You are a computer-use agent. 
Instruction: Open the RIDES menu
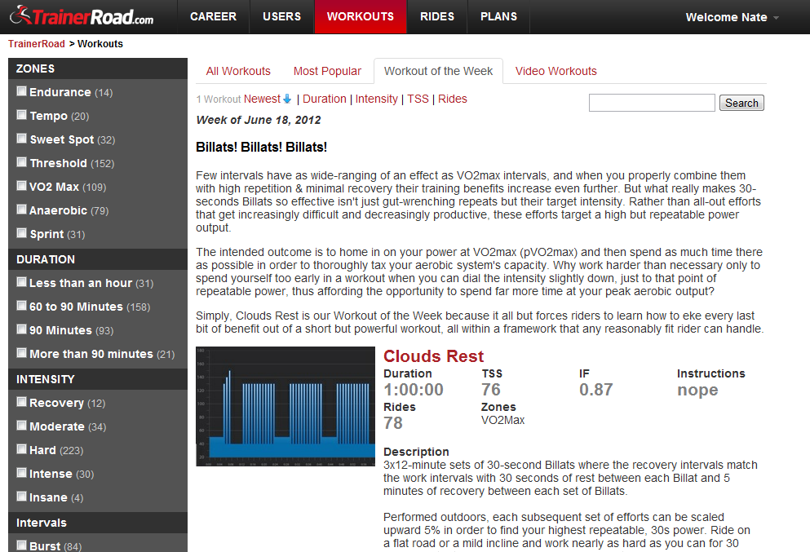click(437, 16)
